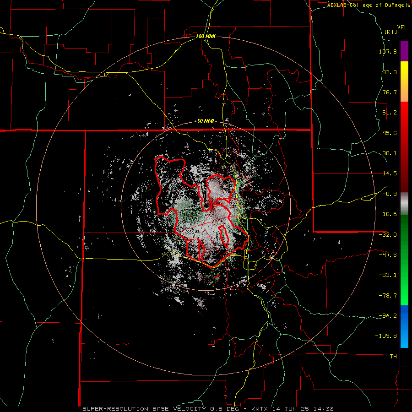Click the 61.2 velocity scale value
The height and width of the screenshot is (412, 412).
point(390,113)
